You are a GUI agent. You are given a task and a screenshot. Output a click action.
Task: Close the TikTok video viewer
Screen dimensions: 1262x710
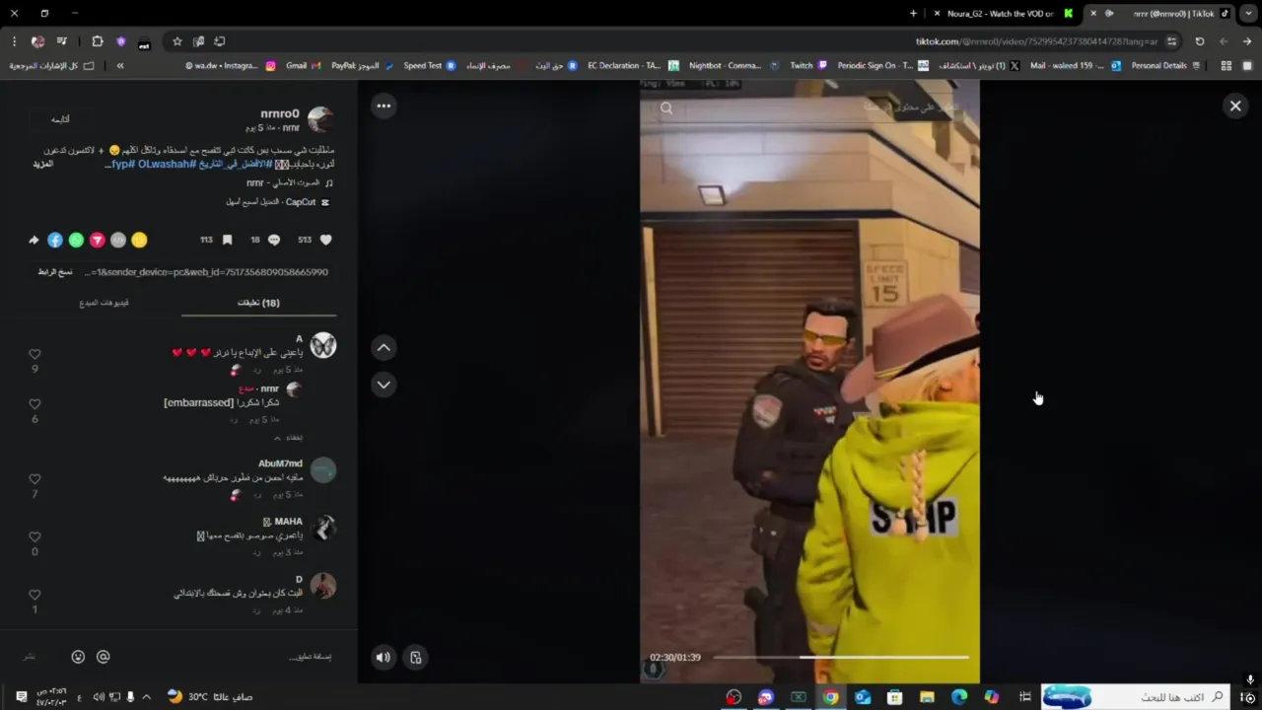point(1234,106)
